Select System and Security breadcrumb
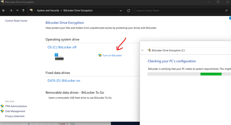The height and width of the screenshot is (125, 231). [x=48, y=10]
